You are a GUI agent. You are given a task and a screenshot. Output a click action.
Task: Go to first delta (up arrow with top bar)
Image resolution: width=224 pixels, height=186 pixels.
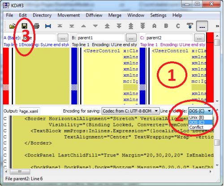pos(60,26)
